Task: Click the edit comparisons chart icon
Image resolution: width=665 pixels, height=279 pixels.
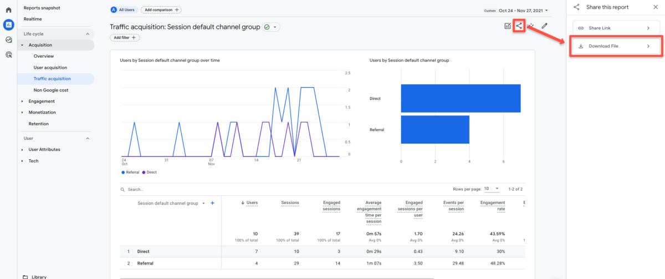Action: [507, 26]
